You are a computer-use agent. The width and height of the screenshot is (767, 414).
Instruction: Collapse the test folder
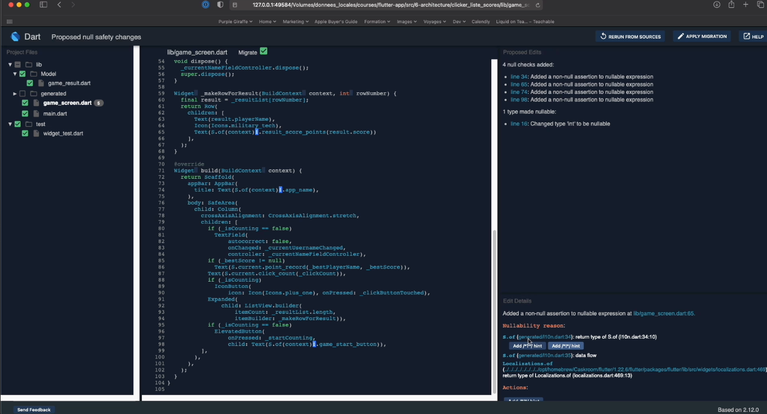[x=10, y=124]
